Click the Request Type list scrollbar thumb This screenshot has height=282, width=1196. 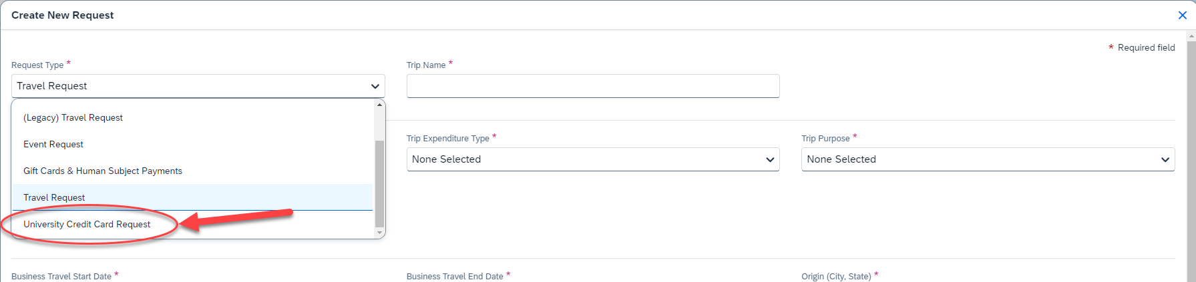pos(380,183)
